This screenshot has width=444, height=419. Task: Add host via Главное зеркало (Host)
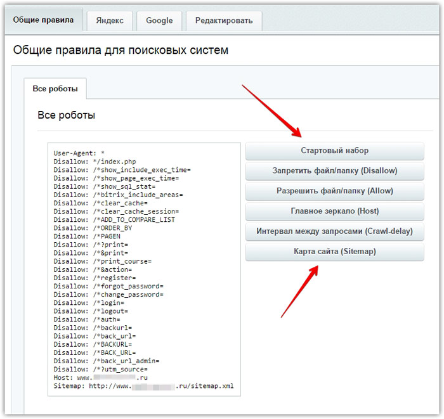click(334, 211)
